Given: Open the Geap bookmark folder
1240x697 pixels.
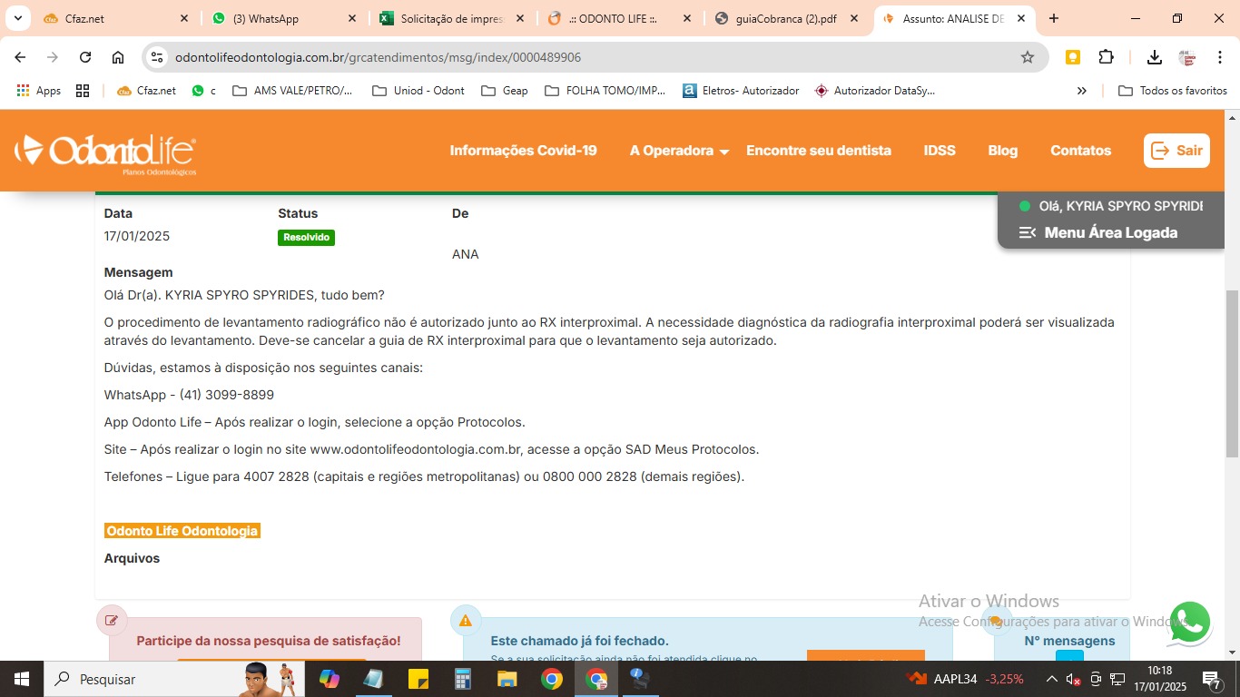Looking at the screenshot, I should tap(505, 91).
